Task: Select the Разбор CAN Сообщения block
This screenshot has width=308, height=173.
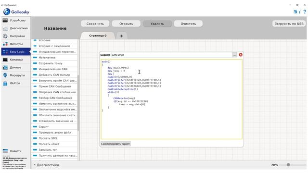Action: click(54, 98)
